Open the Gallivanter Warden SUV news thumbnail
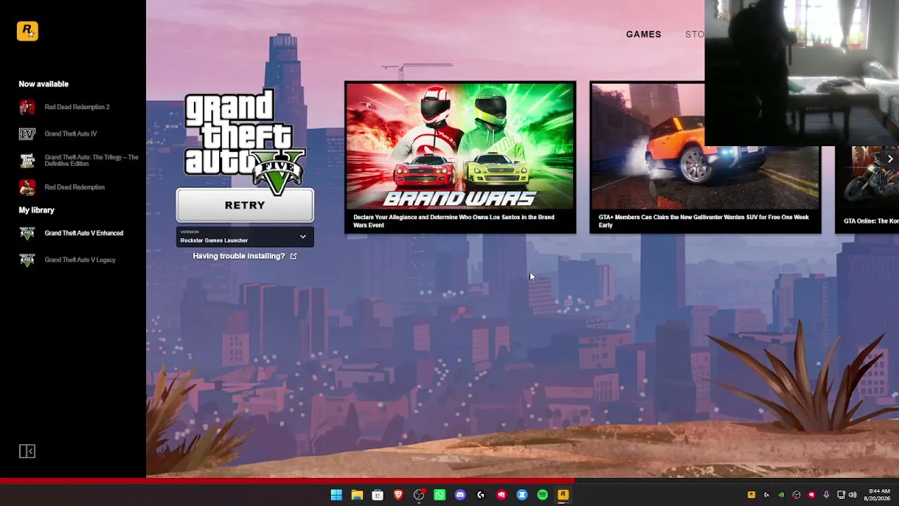This screenshot has width=899, height=506. tap(705, 146)
